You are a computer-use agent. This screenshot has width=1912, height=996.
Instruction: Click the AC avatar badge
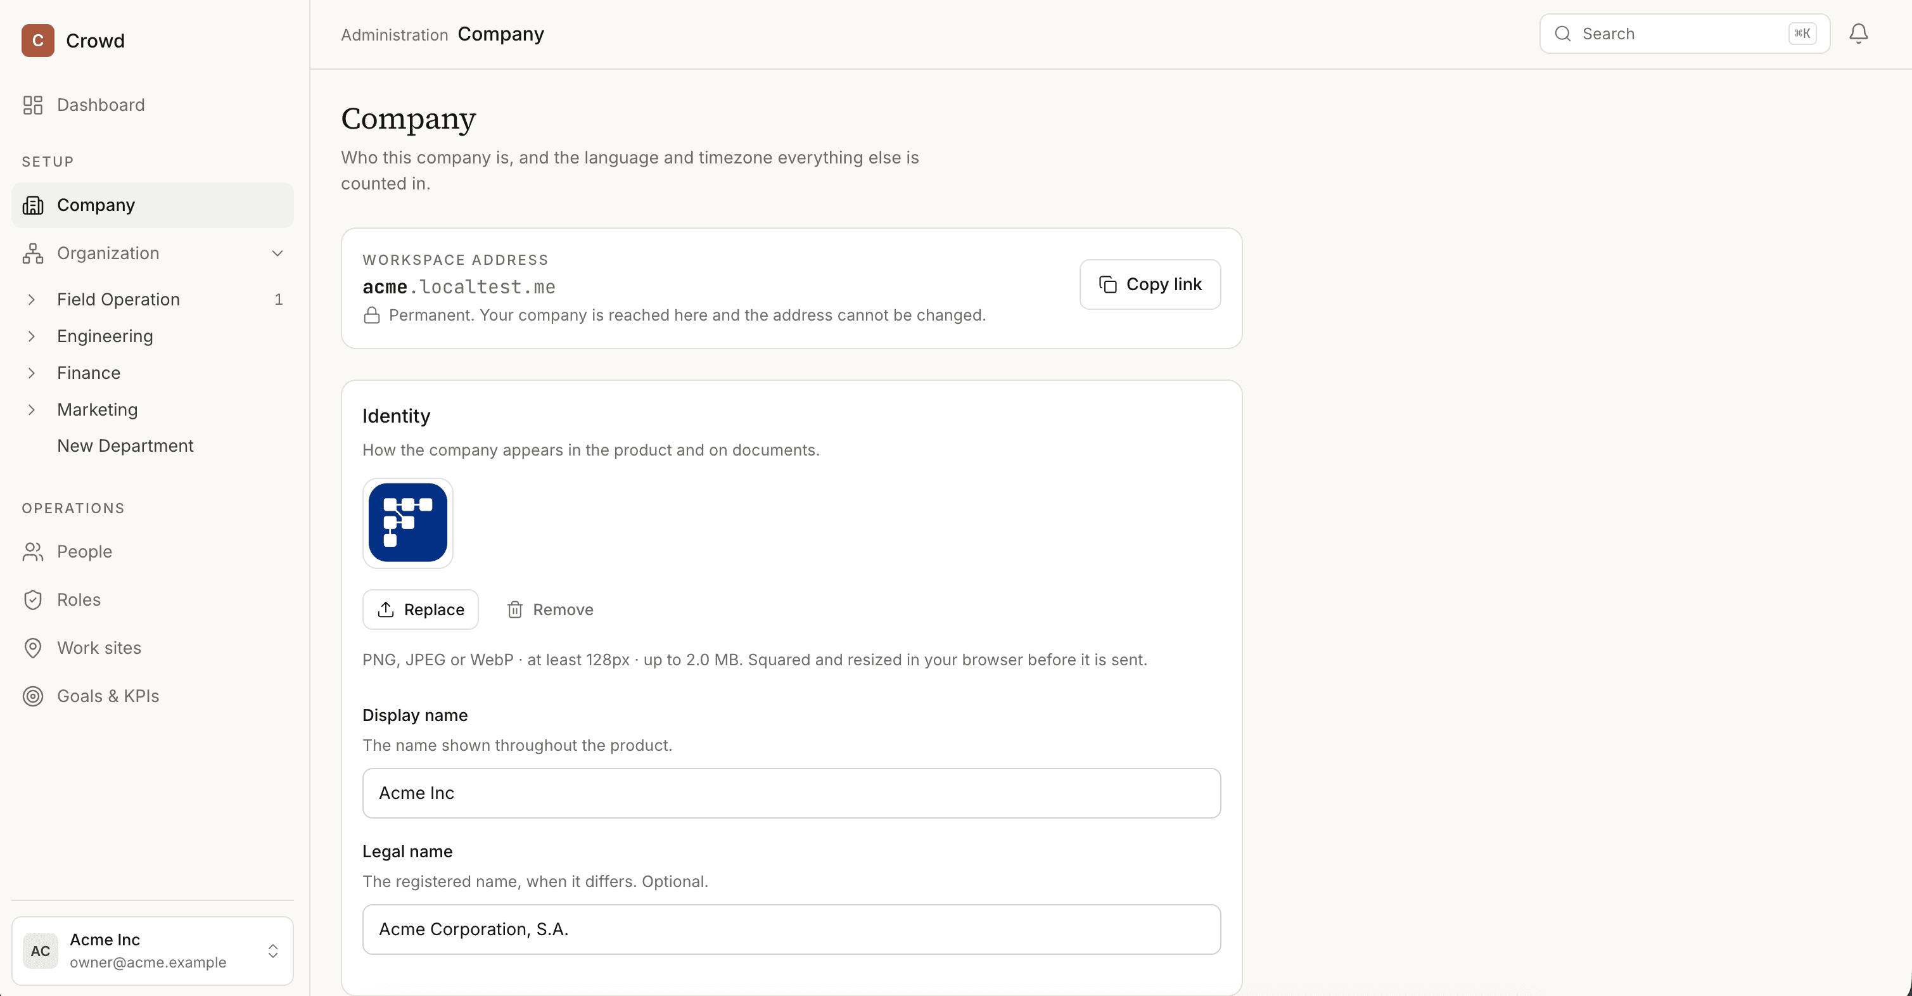tap(40, 951)
